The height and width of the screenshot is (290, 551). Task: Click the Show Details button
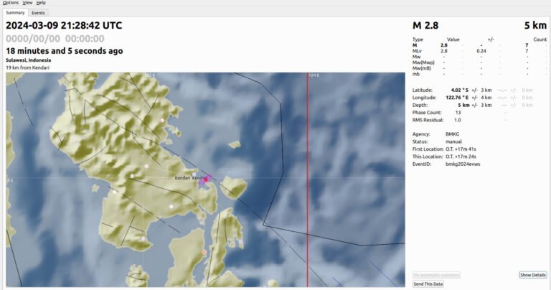coord(533,275)
